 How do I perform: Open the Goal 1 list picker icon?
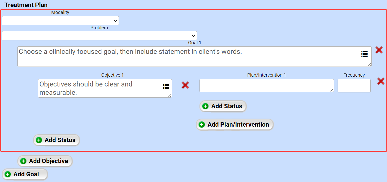coord(364,54)
